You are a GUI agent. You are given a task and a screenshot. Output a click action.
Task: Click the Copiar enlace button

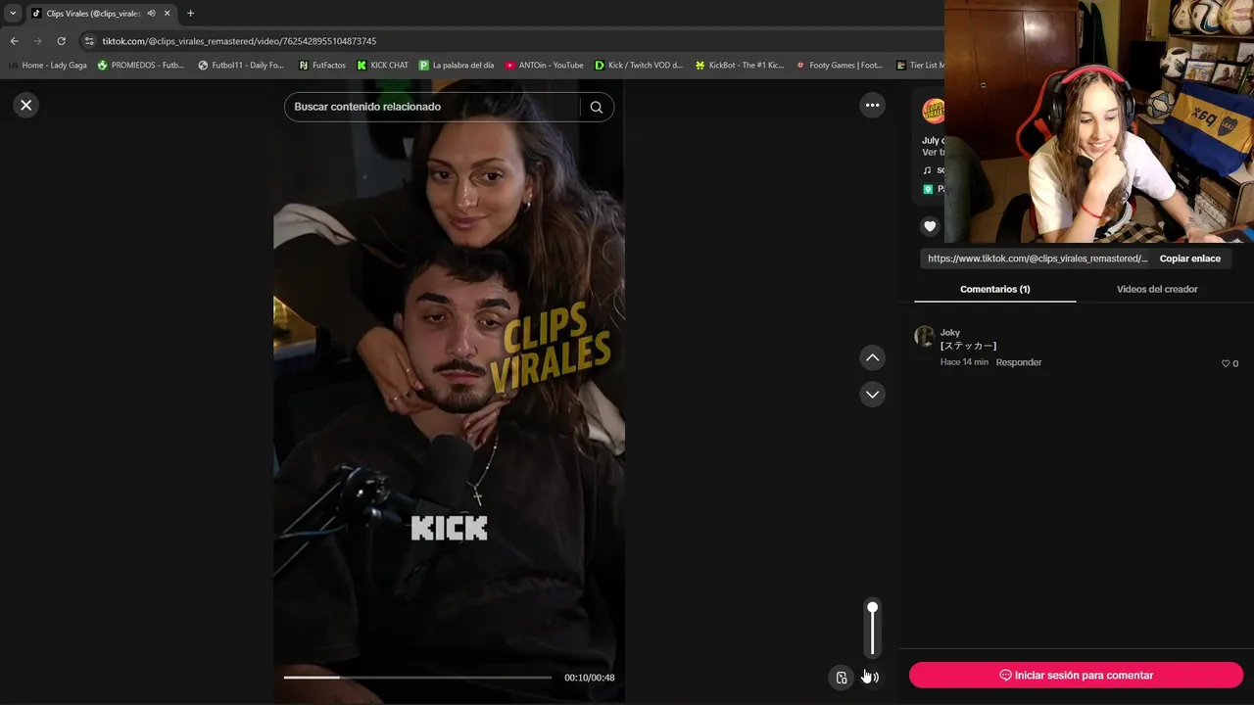[x=1189, y=258]
